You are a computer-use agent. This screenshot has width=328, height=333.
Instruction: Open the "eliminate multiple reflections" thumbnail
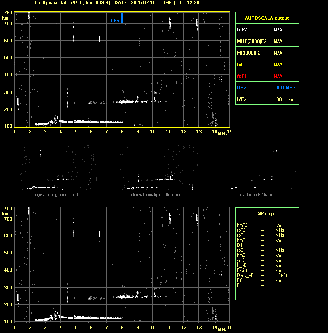point(156,167)
